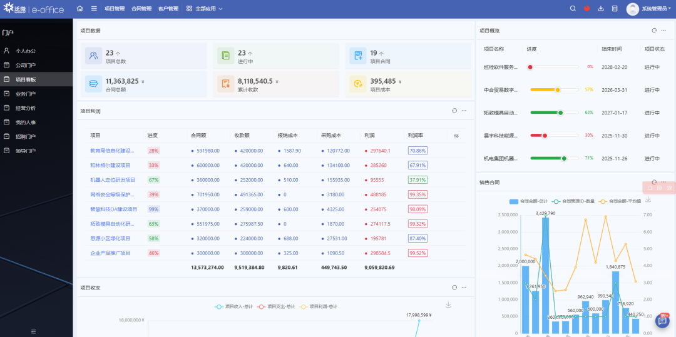
Task: Download the 项目收支 chart image
Action: tap(448, 305)
